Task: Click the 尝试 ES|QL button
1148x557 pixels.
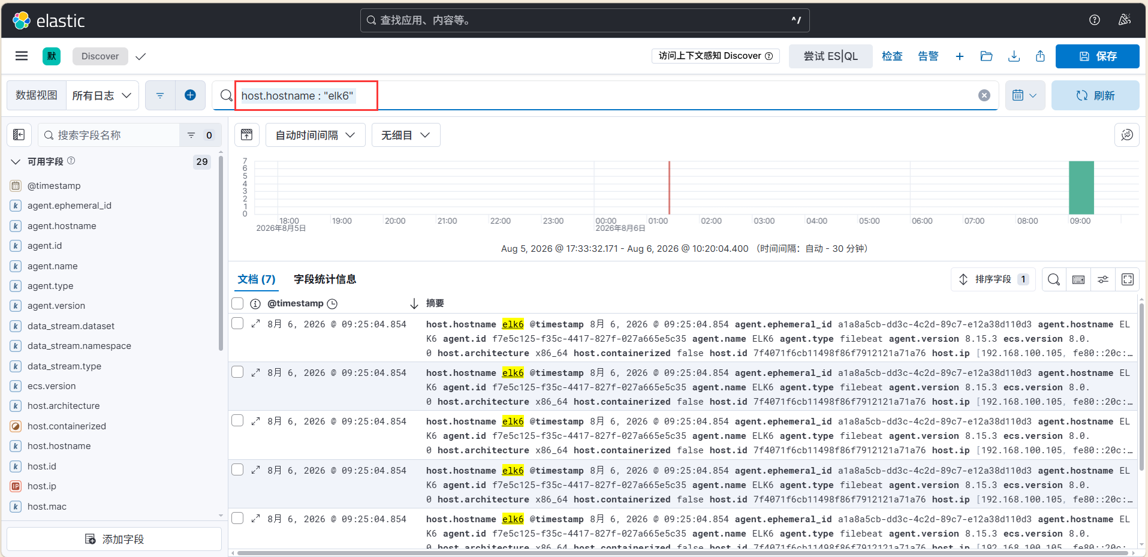Action: click(830, 56)
